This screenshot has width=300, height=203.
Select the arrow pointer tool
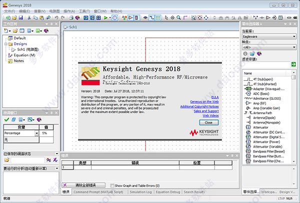coord(166,18)
